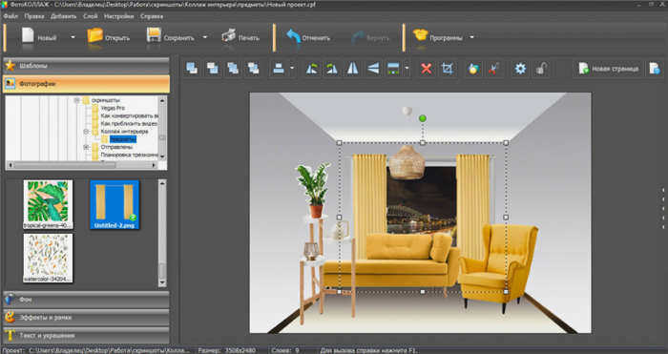The image size is (668, 354).
Task: Expand the Шаблоны panel
Action: coord(86,66)
